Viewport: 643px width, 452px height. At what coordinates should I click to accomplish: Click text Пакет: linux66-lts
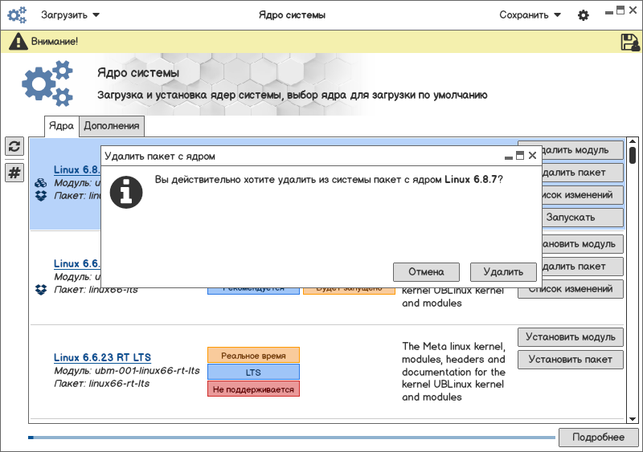[x=96, y=290]
